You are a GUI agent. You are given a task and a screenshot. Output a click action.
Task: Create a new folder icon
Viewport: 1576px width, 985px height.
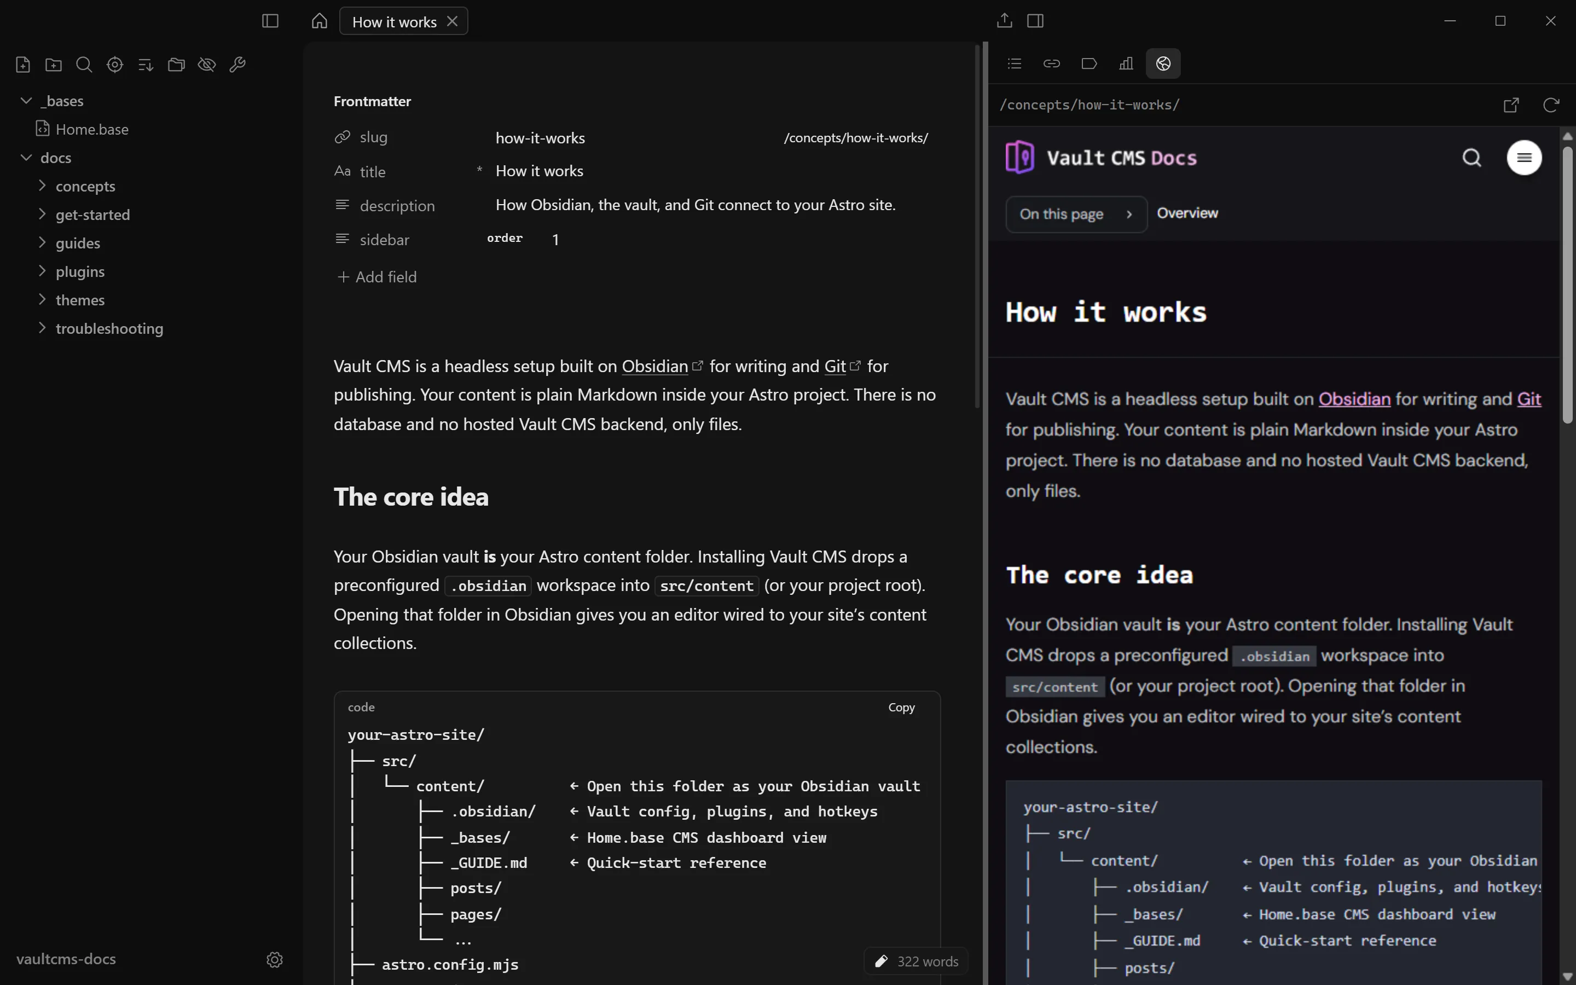click(54, 65)
